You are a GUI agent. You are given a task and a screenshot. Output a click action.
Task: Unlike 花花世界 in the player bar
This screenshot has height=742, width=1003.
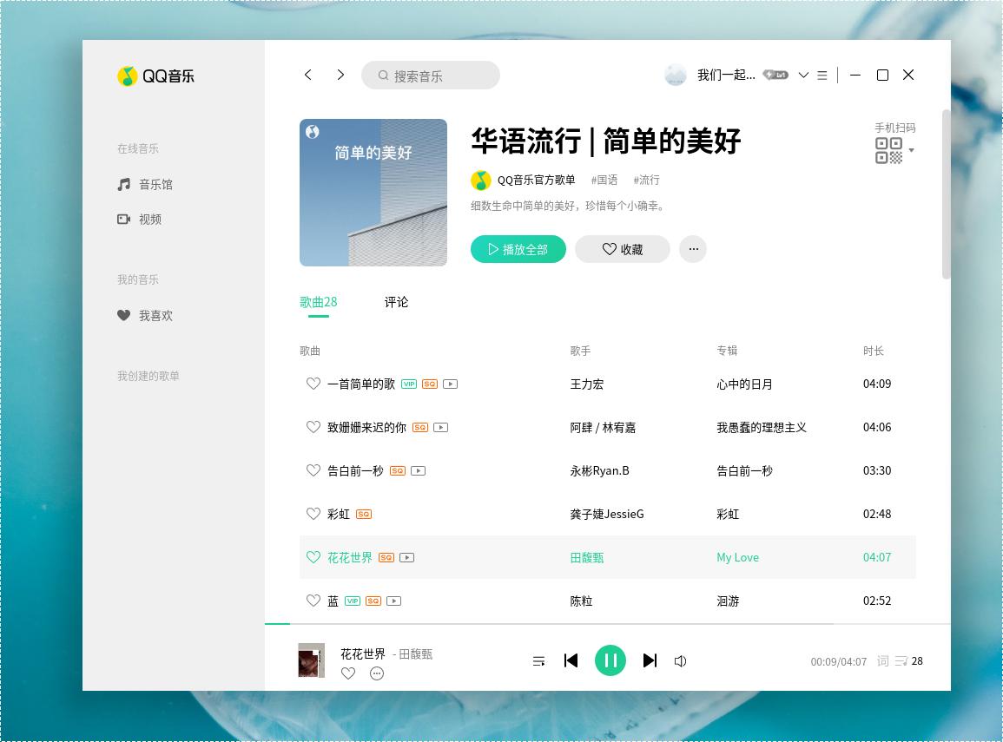point(348,673)
